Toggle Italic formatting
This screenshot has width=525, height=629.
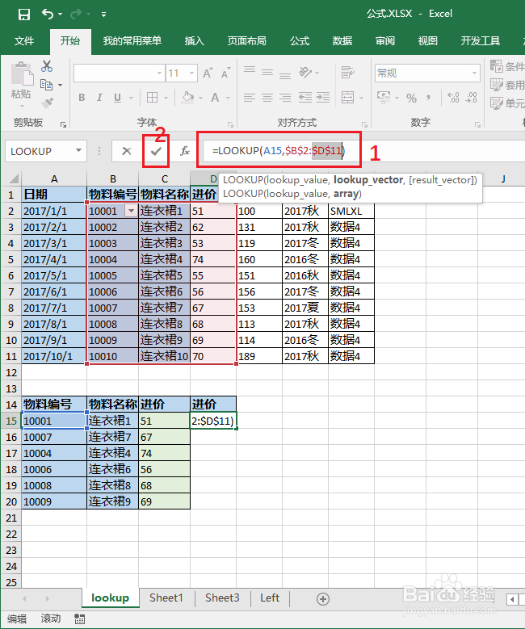[x=99, y=98]
